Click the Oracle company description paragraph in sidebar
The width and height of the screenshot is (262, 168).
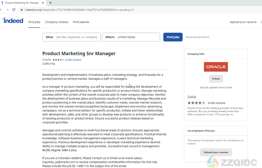(215, 111)
